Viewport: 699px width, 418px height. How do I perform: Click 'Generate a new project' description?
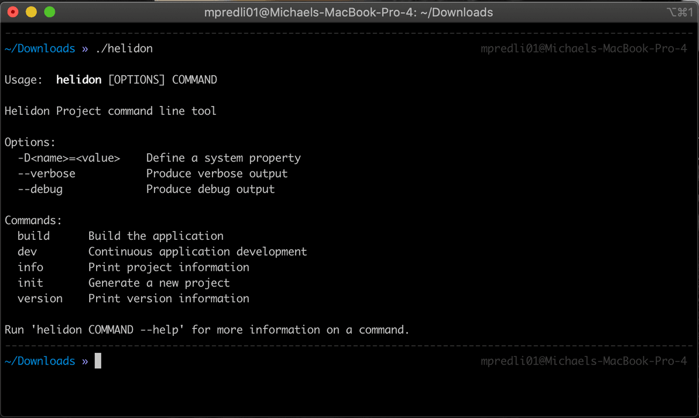pos(159,283)
